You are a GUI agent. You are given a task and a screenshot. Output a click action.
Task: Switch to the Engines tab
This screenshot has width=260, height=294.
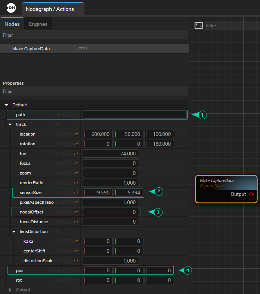point(38,24)
